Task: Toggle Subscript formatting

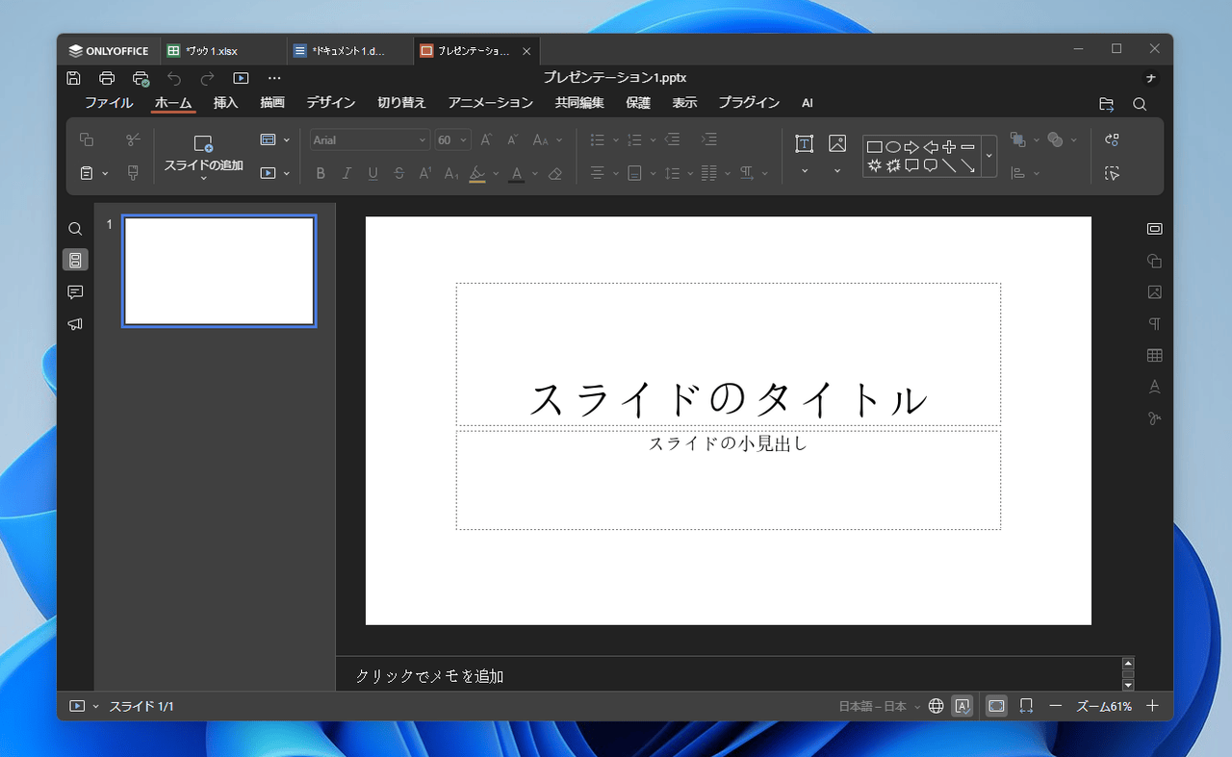Action: coord(451,173)
